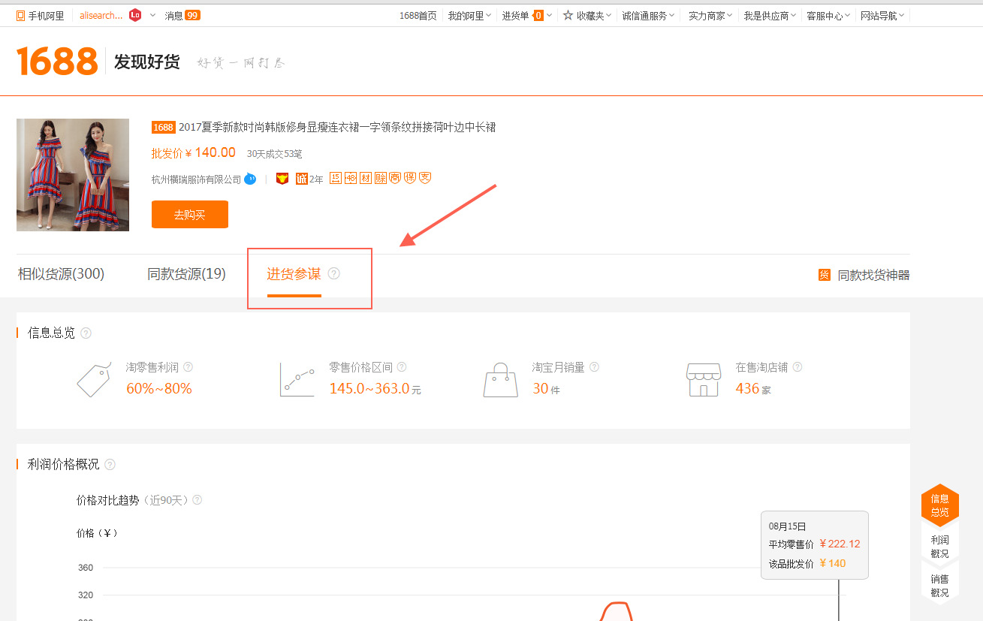This screenshot has width=983, height=621.
Task: Click the red Lo badge icon
Action: (135, 15)
